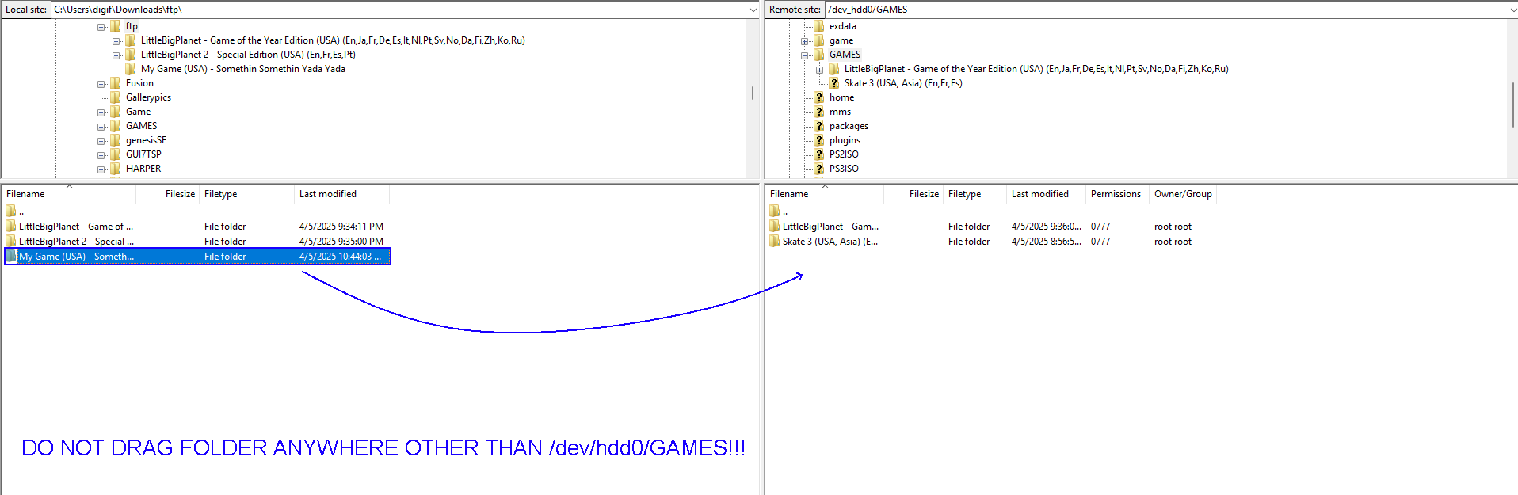Sort local files by Filesize column
This screenshot has height=495, width=1518.
click(168, 194)
